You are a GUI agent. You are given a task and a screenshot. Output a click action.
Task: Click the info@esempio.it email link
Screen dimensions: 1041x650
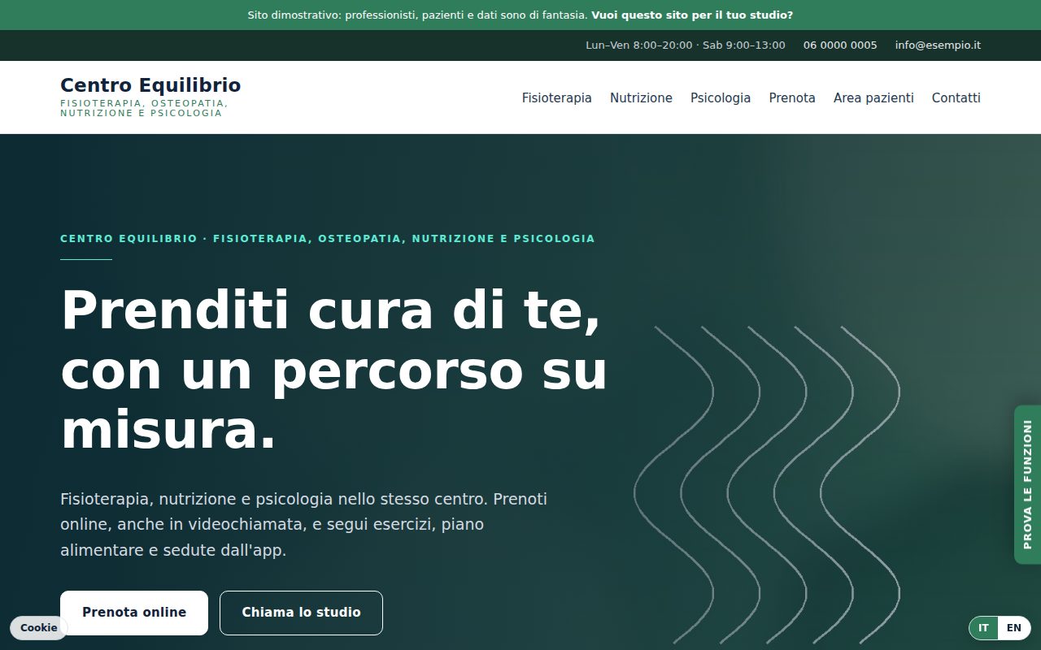click(x=938, y=45)
